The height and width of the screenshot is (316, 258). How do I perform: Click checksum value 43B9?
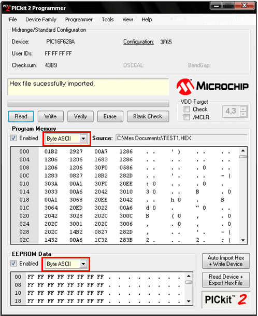click(51, 65)
